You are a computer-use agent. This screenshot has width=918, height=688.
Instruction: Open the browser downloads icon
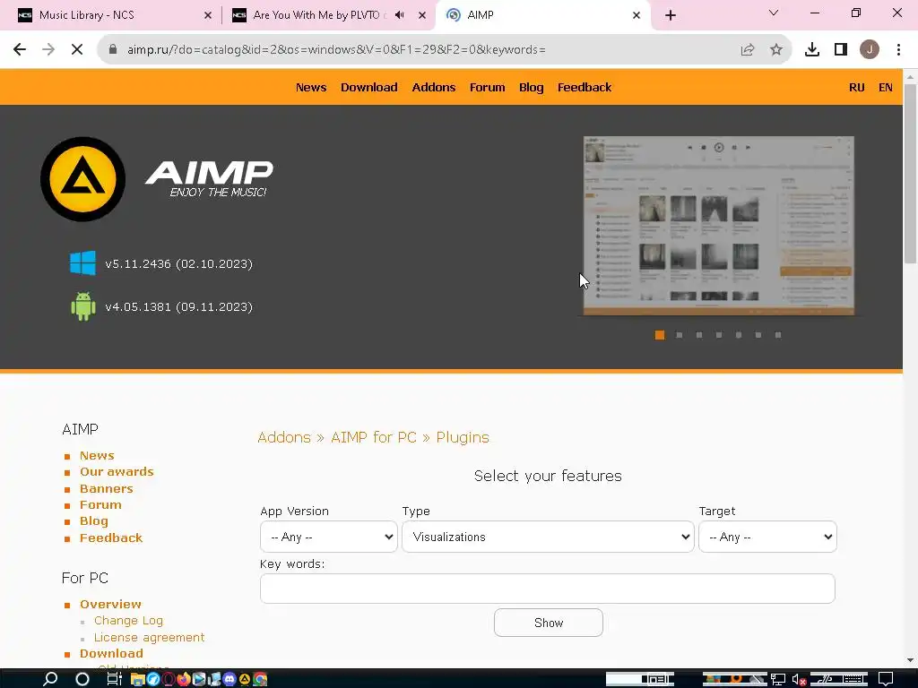click(812, 50)
